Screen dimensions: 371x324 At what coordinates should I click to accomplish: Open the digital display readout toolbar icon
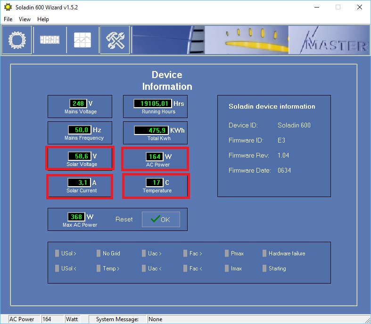pos(49,40)
